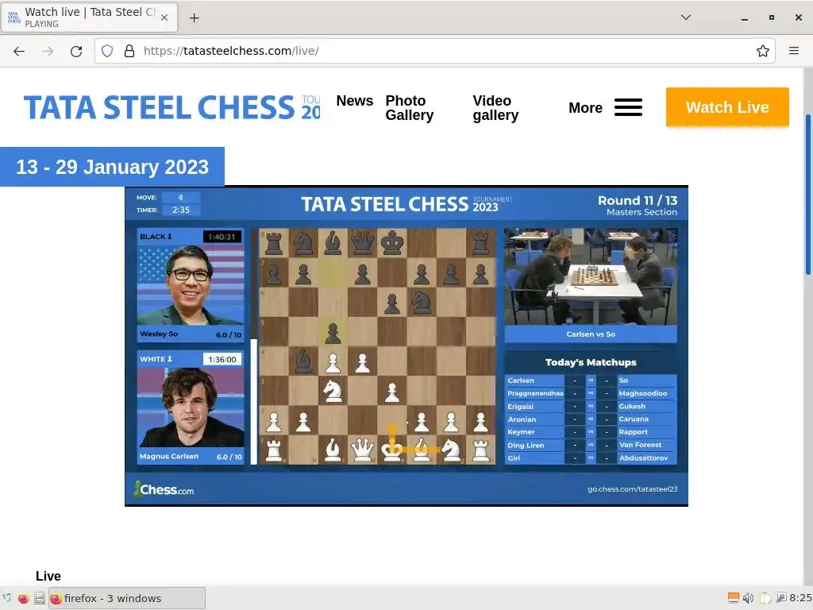The image size is (813, 610).
Task: Reload the current page
Action: [76, 51]
